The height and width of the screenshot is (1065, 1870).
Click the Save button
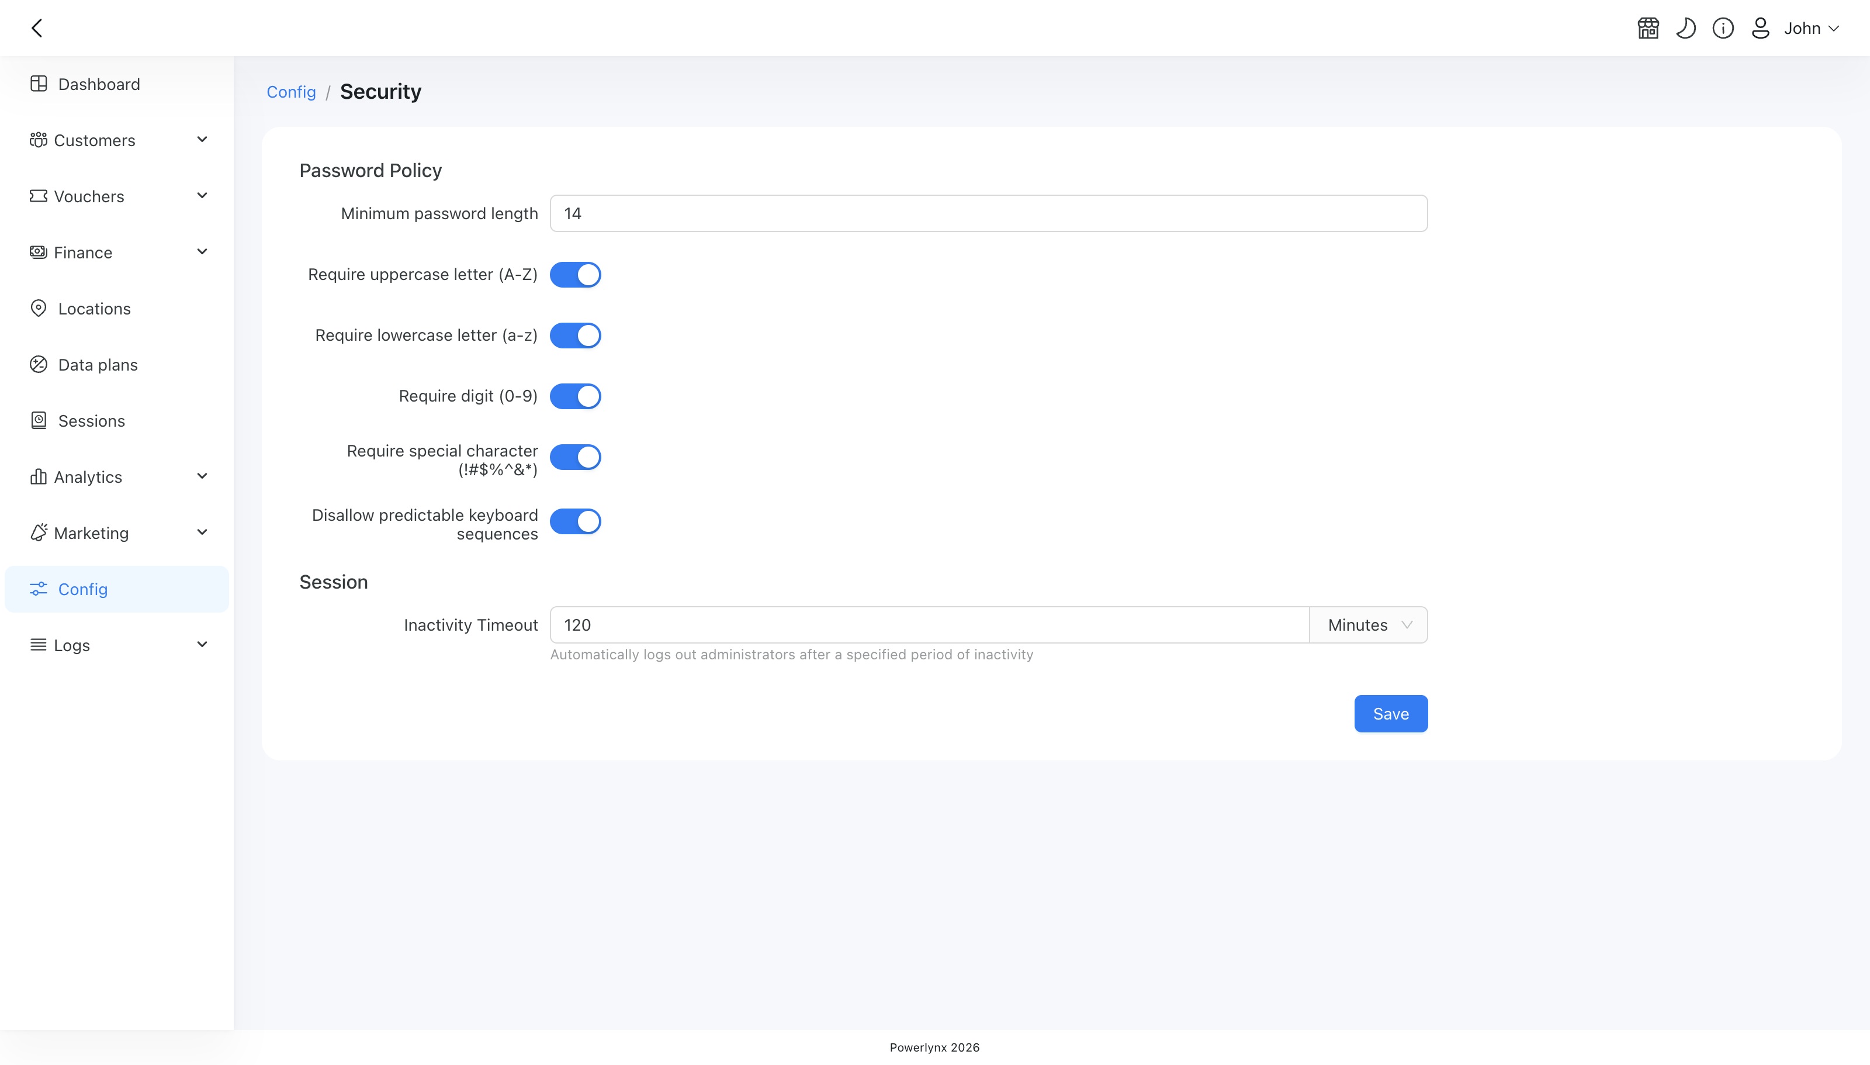coord(1390,713)
